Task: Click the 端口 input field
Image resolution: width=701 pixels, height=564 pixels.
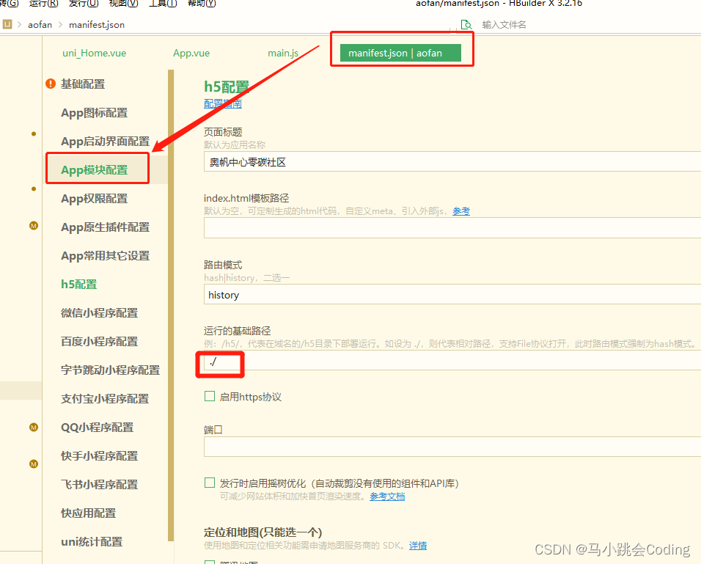Action: click(452, 447)
